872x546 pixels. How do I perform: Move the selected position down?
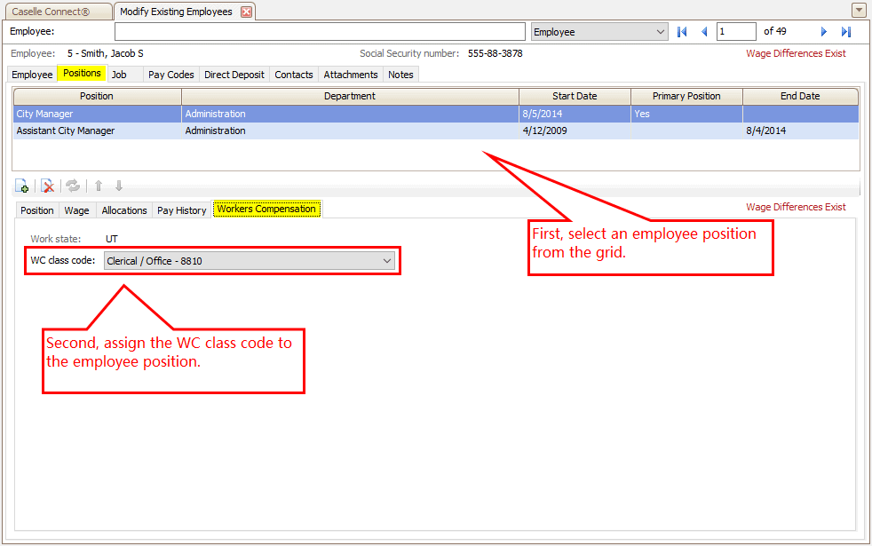(x=119, y=186)
